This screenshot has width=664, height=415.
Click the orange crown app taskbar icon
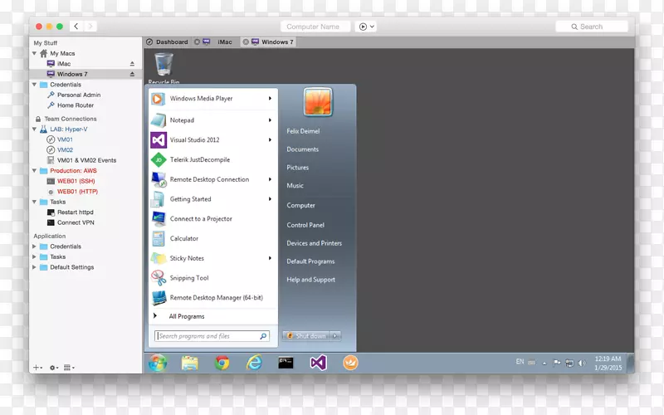point(350,363)
